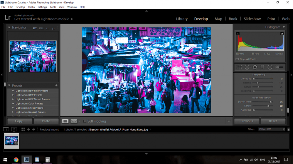Select the Crop Overlay tool
The image size is (293, 164).
pos(239,67)
